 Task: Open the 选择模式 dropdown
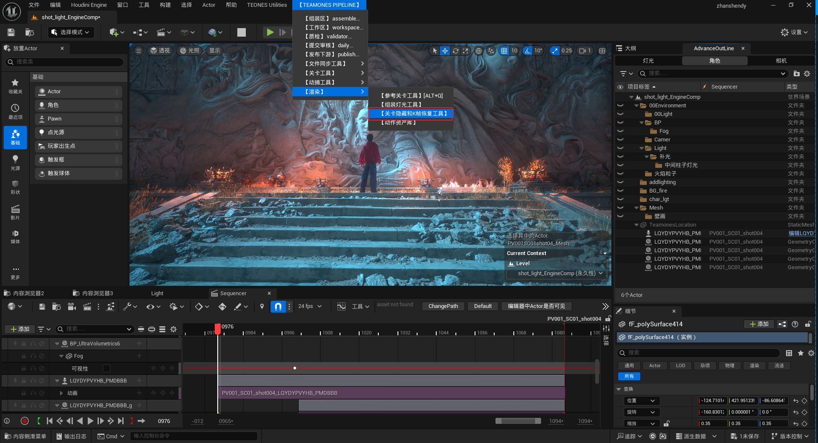click(x=71, y=32)
